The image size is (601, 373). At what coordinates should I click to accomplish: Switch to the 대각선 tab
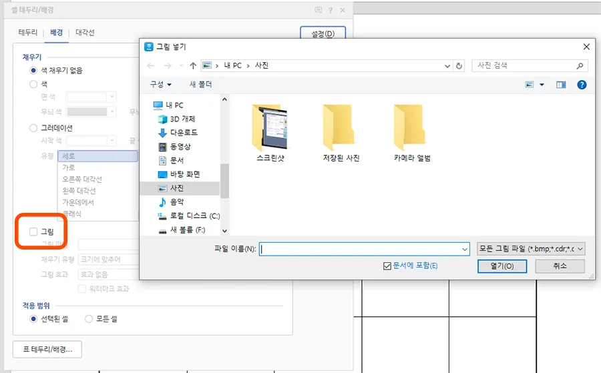85,33
